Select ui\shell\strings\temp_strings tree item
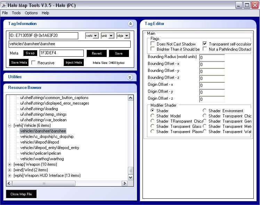The width and height of the screenshot is (260, 205). [x=43, y=114]
